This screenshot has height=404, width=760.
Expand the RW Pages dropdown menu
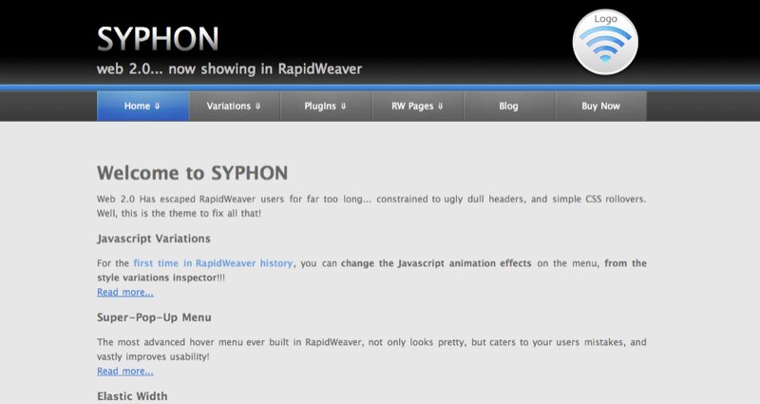[x=418, y=106]
